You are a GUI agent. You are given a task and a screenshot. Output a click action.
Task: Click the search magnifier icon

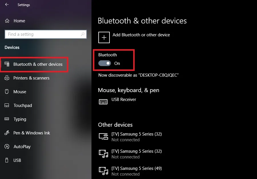[83, 34]
